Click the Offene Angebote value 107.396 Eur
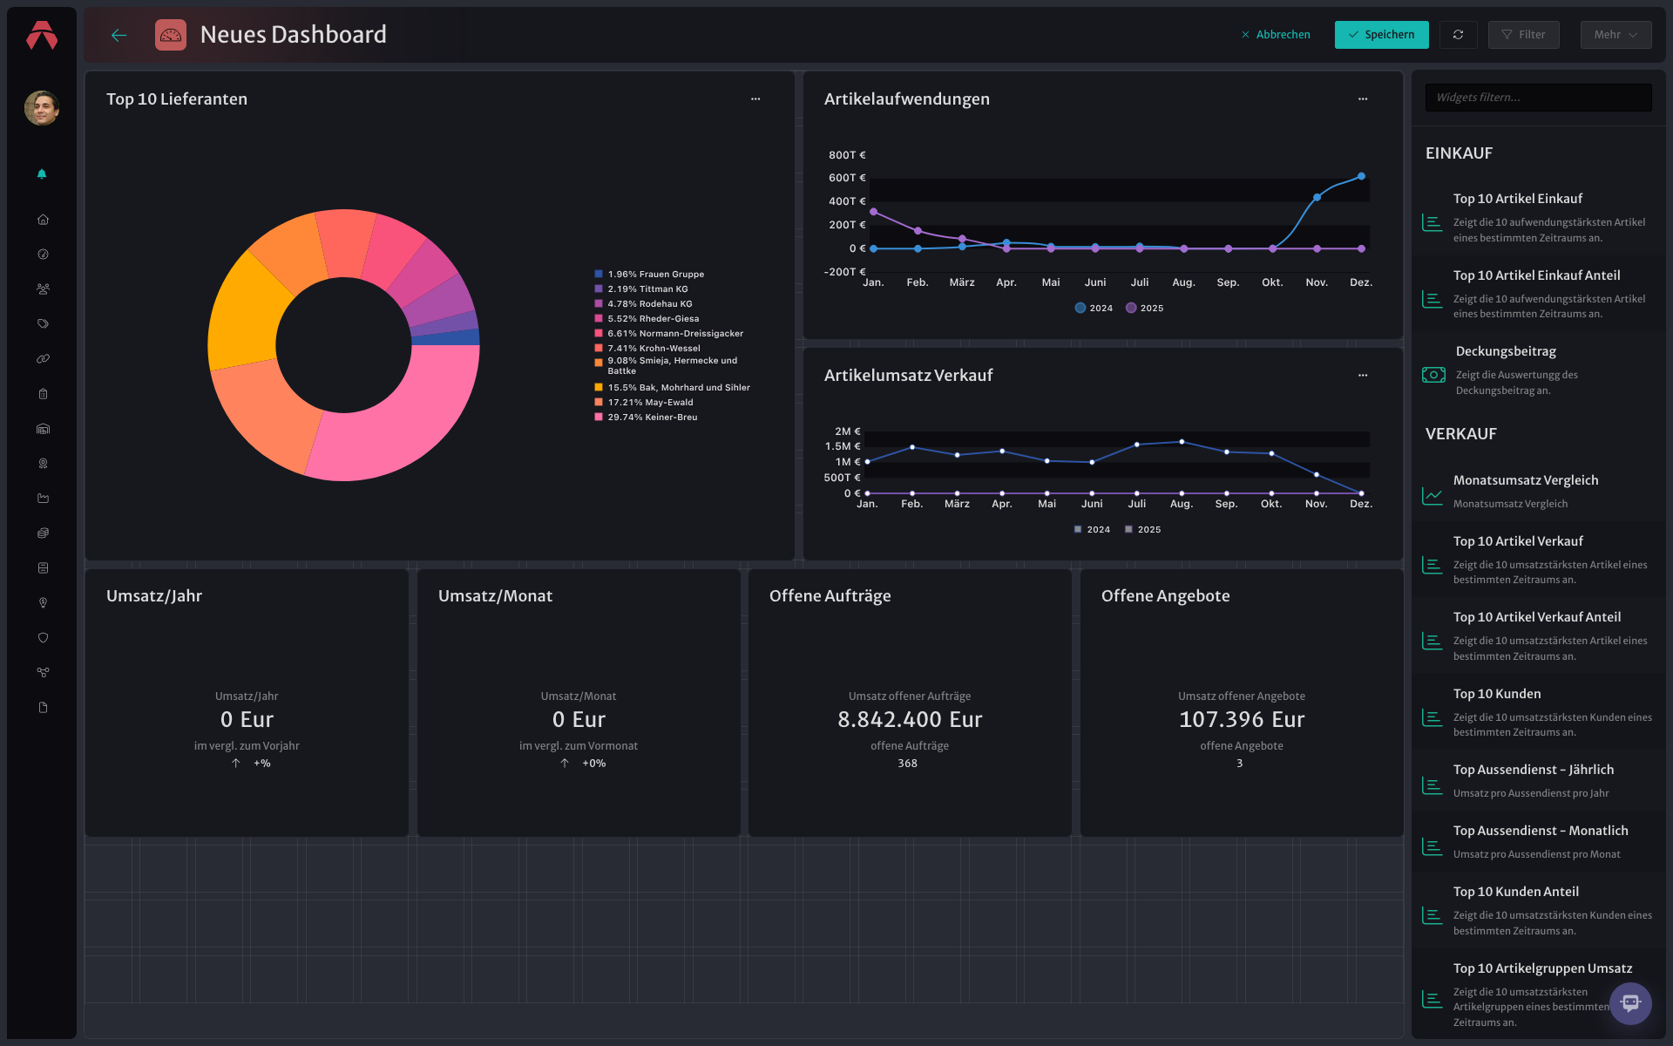Image resolution: width=1673 pixels, height=1046 pixels. click(x=1242, y=719)
